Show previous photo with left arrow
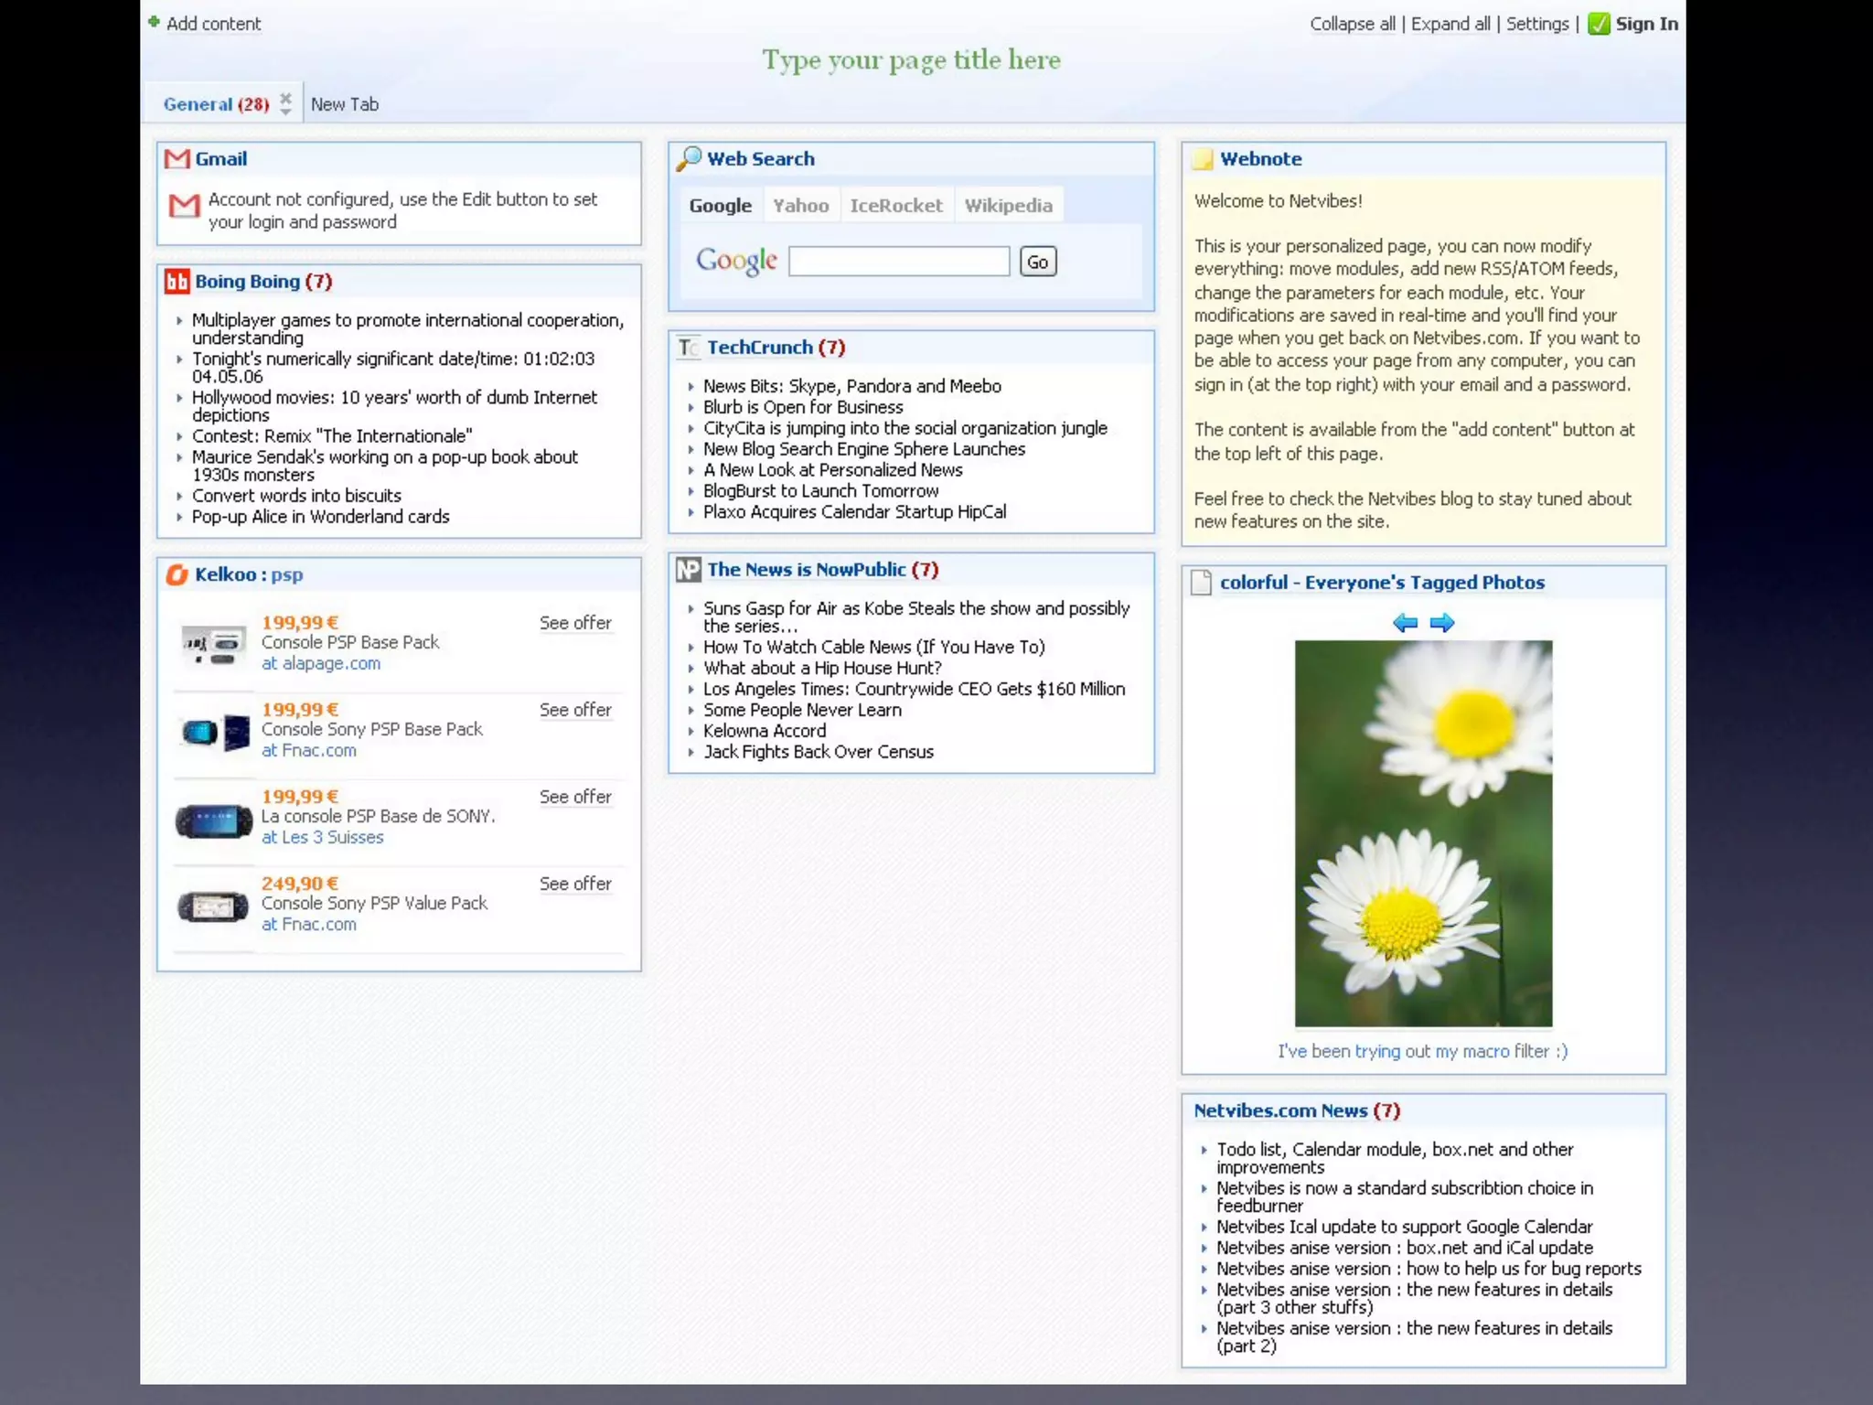 1405,623
